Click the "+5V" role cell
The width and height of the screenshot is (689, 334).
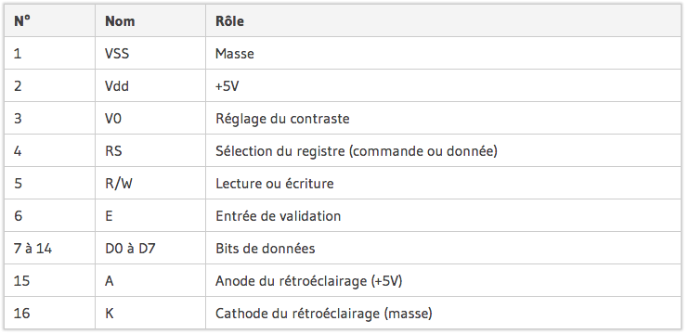click(443, 85)
